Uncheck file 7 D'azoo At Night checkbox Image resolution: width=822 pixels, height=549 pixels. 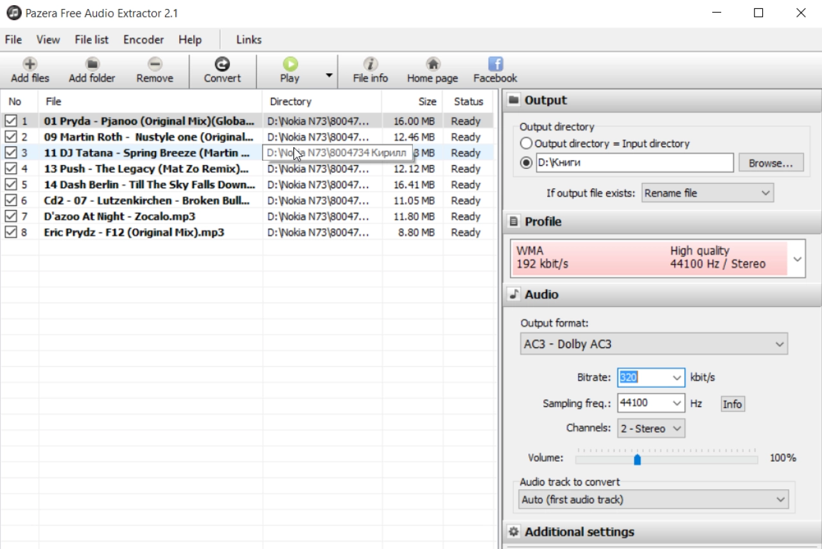pos(10,216)
